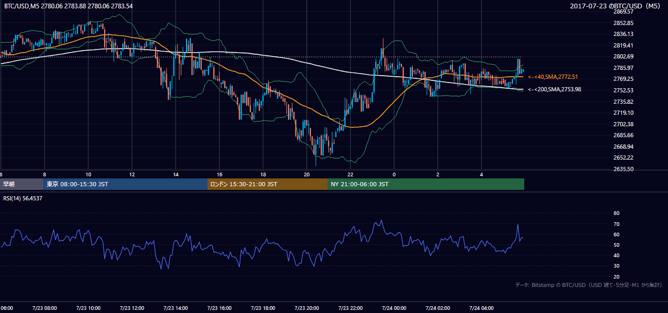Click the '7/23 18:00' date axis label
This screenshot has height=313, width=668.
263,308
